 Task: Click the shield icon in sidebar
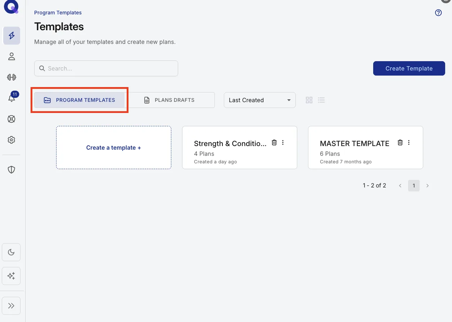tap(12, 170)
